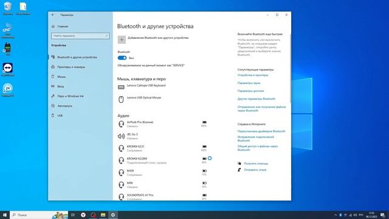
Task: Click the walkie-talkie desktop shortcut
Action: (8, 49)
